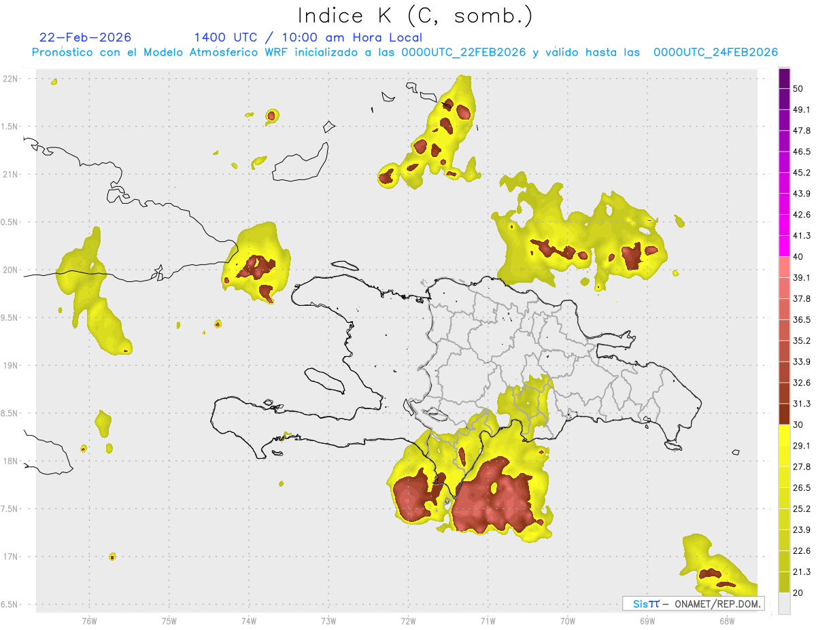Click the '45.2' color scale value
Screen dimensions: 816x630
[x=802, y=173]
